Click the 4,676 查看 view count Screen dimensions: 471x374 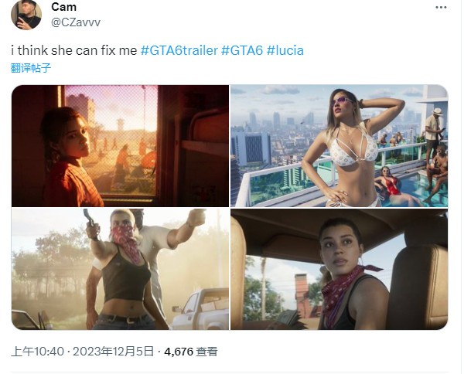191,352
